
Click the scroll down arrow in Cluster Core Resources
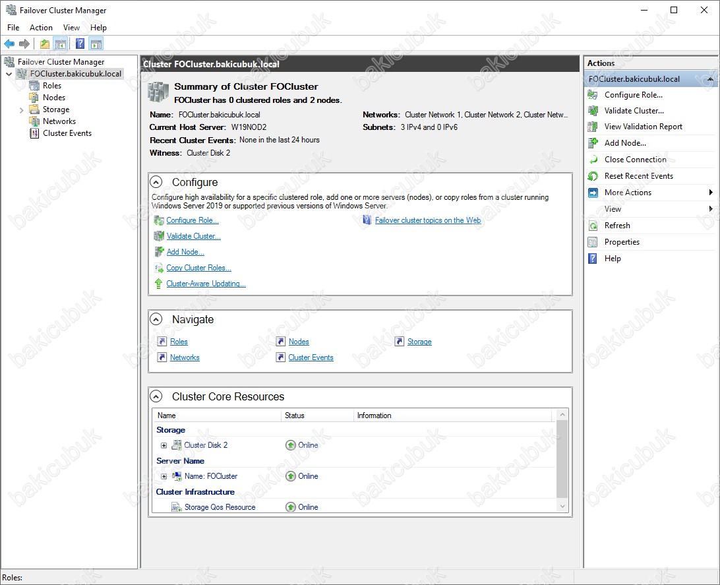pyautogui.click(x=562, y=507)
